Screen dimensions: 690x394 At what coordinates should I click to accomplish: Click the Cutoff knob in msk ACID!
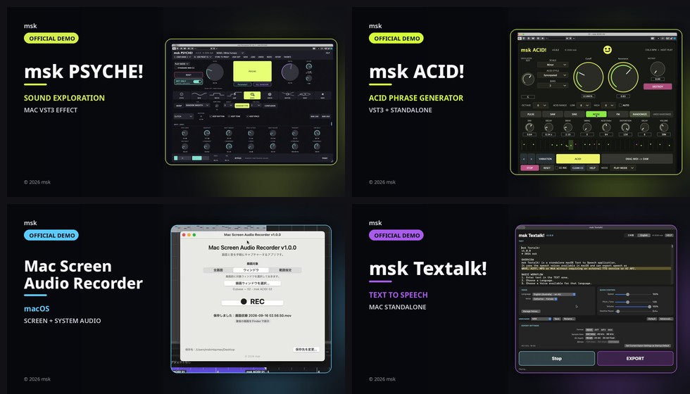click(589, 77)
